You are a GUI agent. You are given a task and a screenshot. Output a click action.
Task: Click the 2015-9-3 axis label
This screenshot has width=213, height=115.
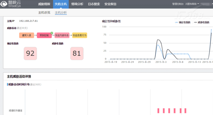point(161,62)
